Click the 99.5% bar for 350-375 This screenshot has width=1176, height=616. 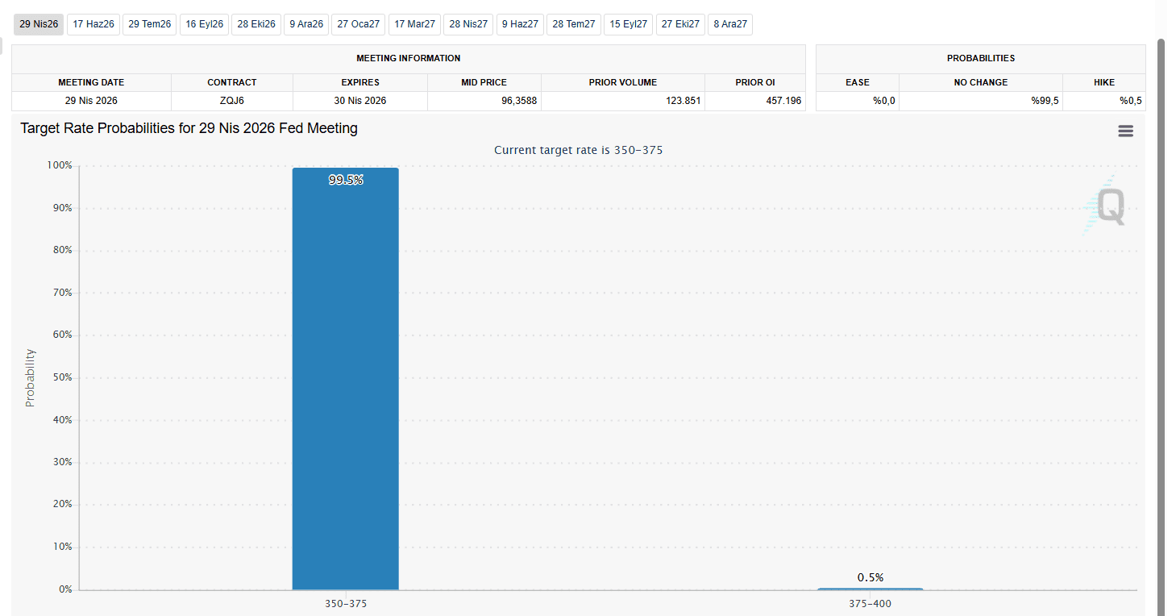tap(345, 379)
